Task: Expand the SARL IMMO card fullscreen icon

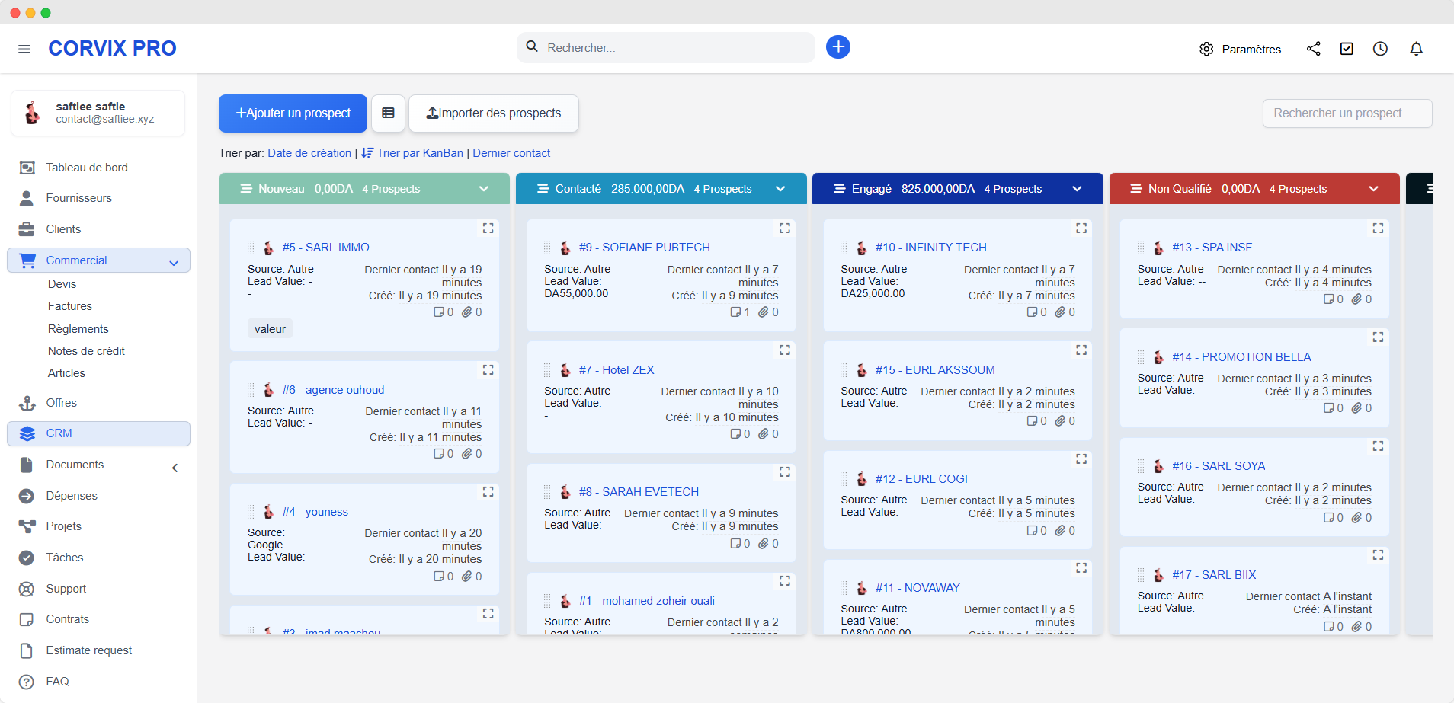Action: tap(488, 228)
